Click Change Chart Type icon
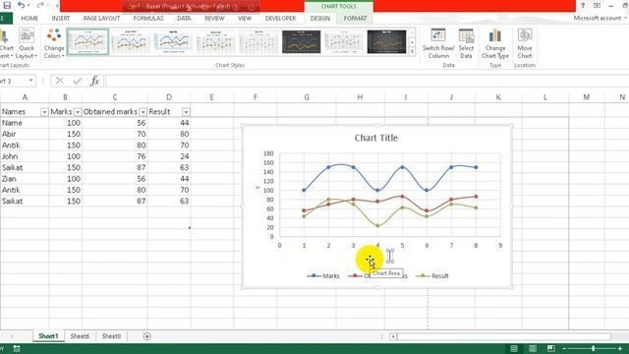This screenshot has width=629, height=354. coord(495,44)
